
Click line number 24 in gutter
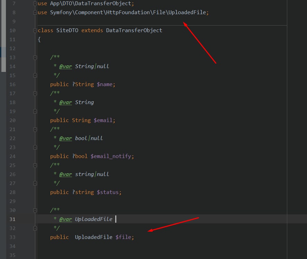(12, 157)
